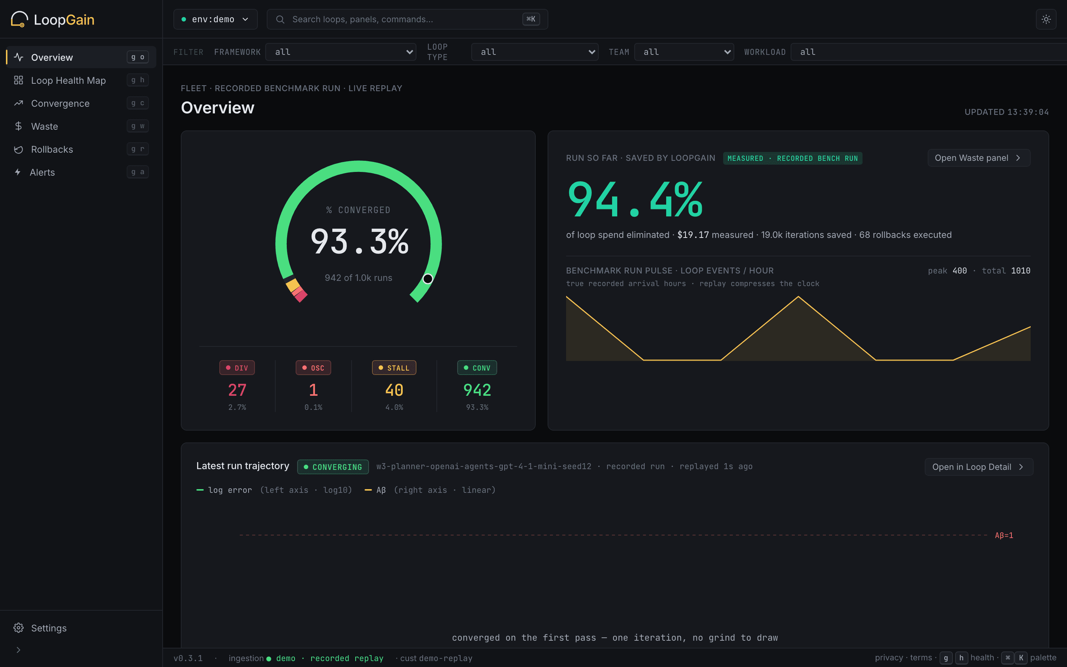
Task: Click the Waste dollar icon
Action: 19,126
